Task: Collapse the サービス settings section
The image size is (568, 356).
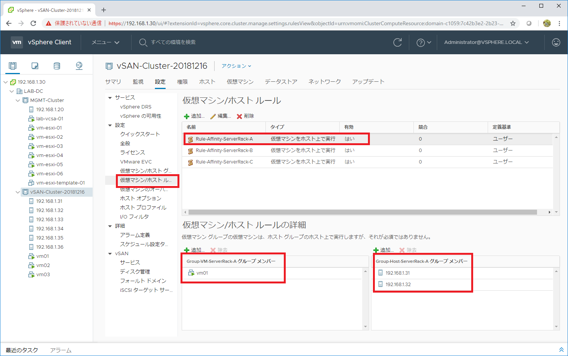Action: coord(110,98)
